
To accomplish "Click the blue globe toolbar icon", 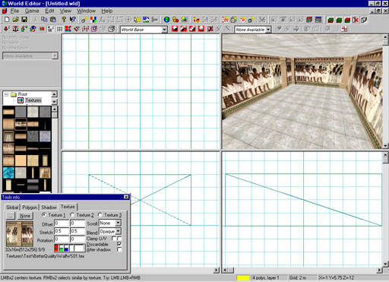I will point(166,20).
